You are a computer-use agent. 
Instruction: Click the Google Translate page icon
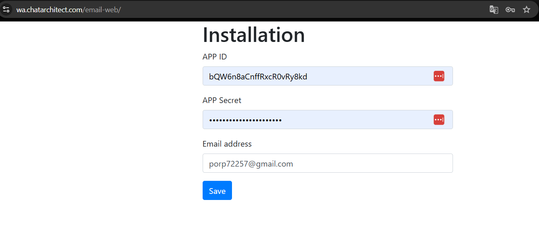494,10
